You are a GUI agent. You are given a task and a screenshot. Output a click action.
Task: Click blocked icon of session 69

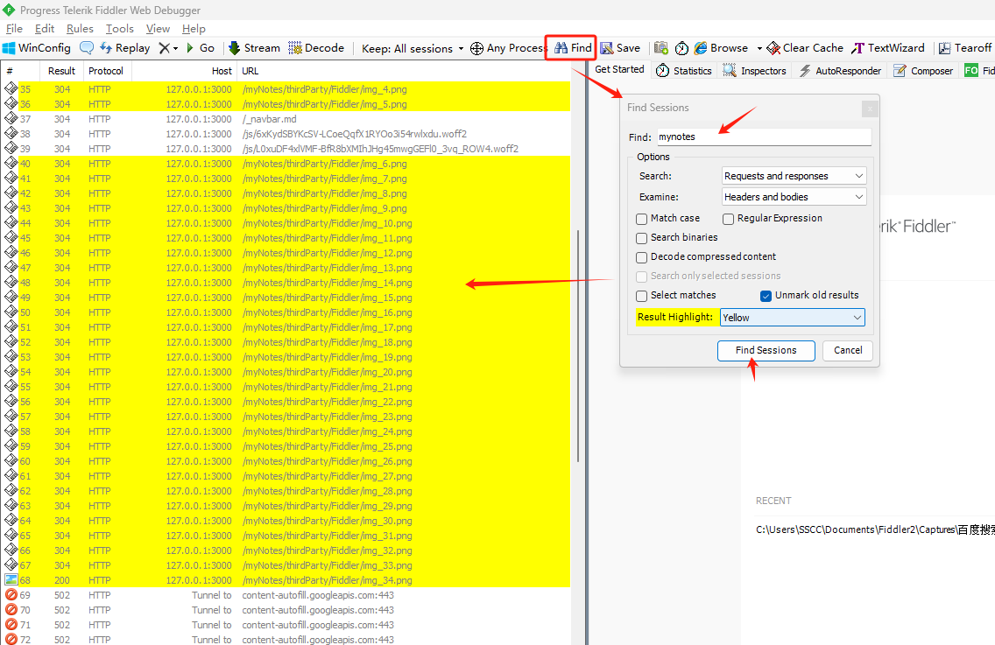coord(11,594)
